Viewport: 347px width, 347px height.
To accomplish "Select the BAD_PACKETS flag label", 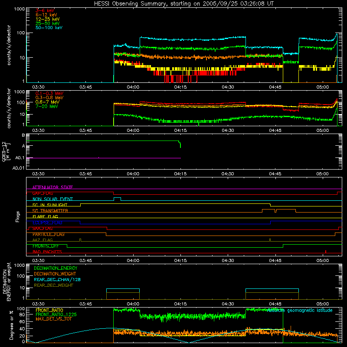I will click(x=47, y=252).
